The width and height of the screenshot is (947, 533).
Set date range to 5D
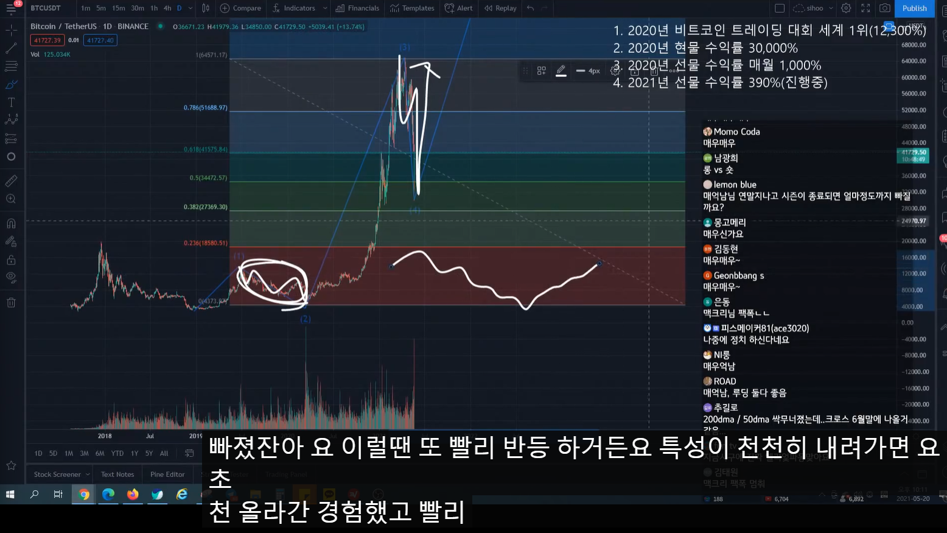coord(53,453)
